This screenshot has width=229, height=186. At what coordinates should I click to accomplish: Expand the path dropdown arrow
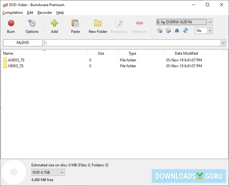223,43
